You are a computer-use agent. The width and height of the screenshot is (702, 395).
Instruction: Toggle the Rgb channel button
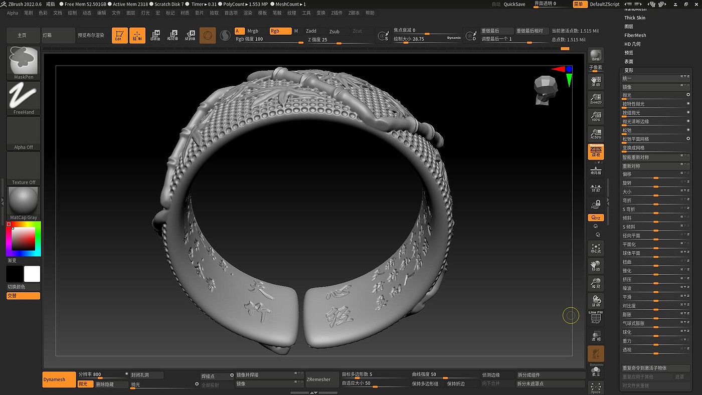(x=280, y=31)
